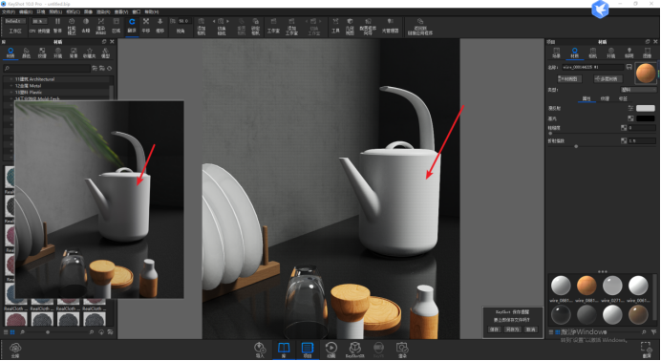
Task: Click the library search field
Action: [x=47, y=68]
